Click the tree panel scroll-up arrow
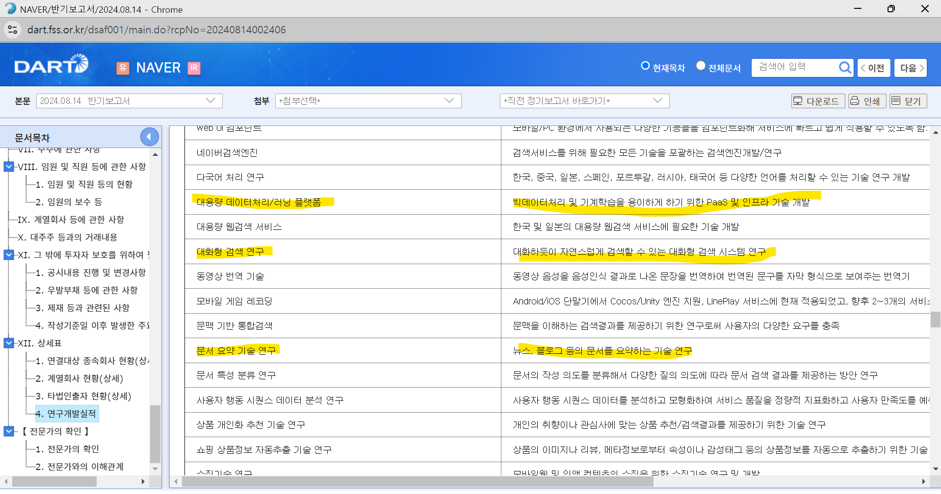 tap(155, 154)
